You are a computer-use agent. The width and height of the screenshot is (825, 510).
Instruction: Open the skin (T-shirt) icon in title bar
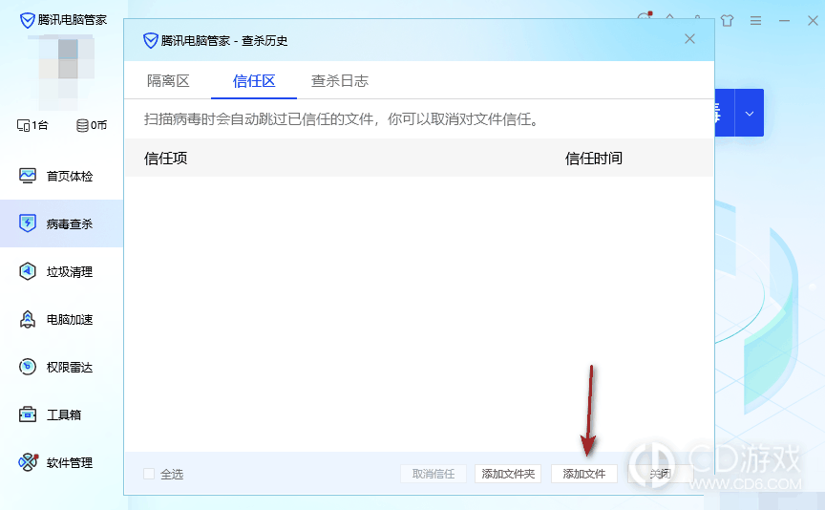728,20
